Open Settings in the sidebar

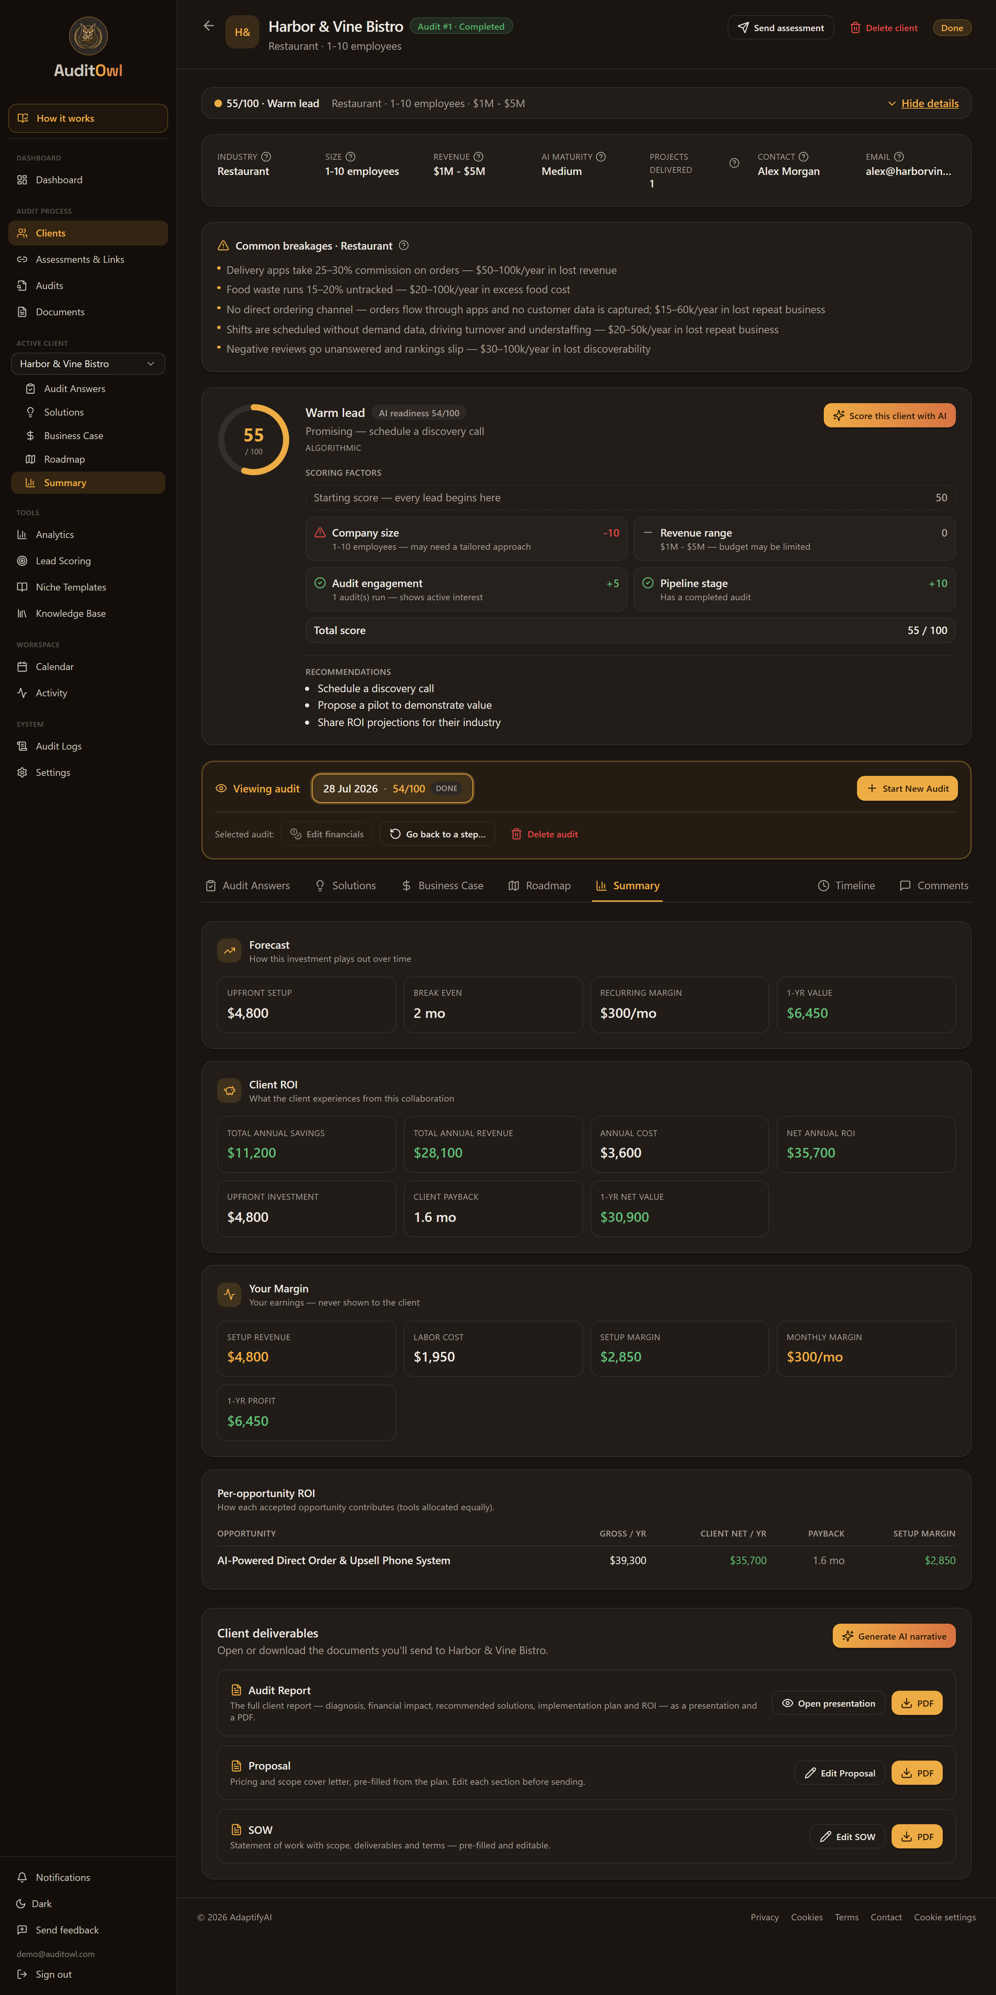88,772
